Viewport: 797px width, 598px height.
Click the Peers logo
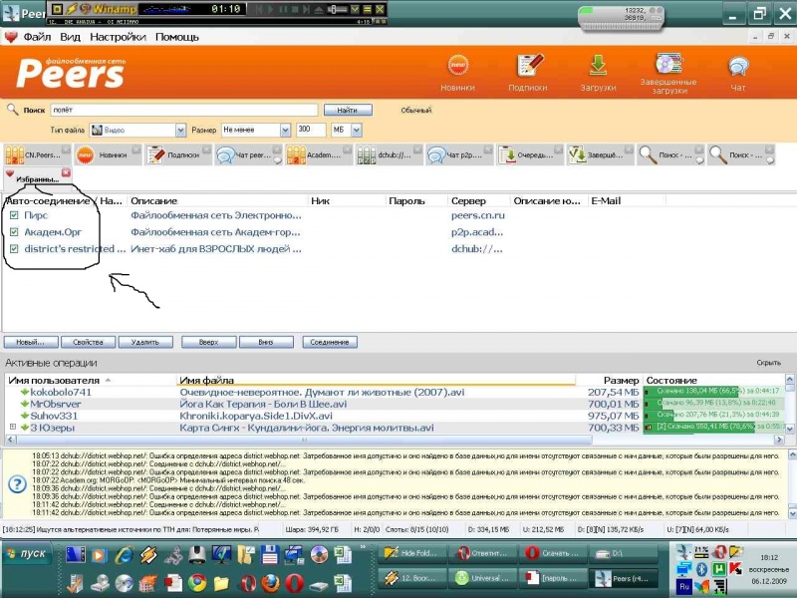[x=67, y=73]
